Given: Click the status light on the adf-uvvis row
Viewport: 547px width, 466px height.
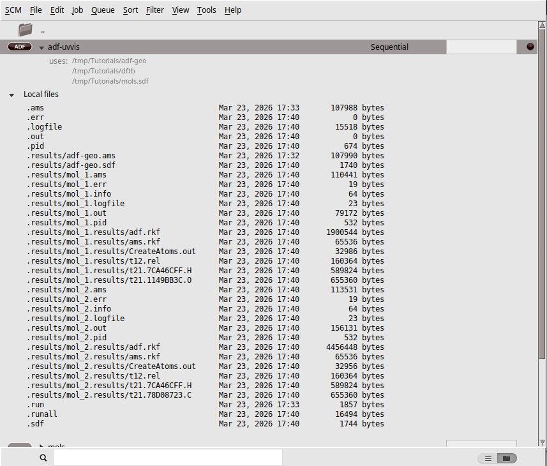Looking at the screenshot, I should pos(529,46).
